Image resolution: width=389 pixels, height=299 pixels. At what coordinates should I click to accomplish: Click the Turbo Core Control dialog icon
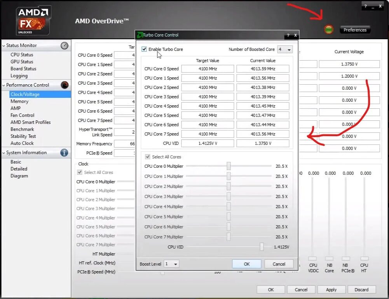pyautogui.click(x=140, y=35)
